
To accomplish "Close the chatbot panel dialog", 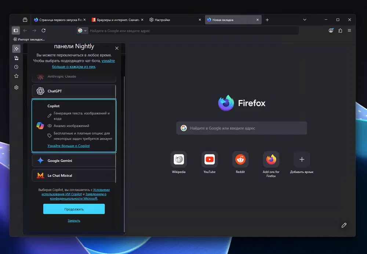I will (x=117, y=48).
